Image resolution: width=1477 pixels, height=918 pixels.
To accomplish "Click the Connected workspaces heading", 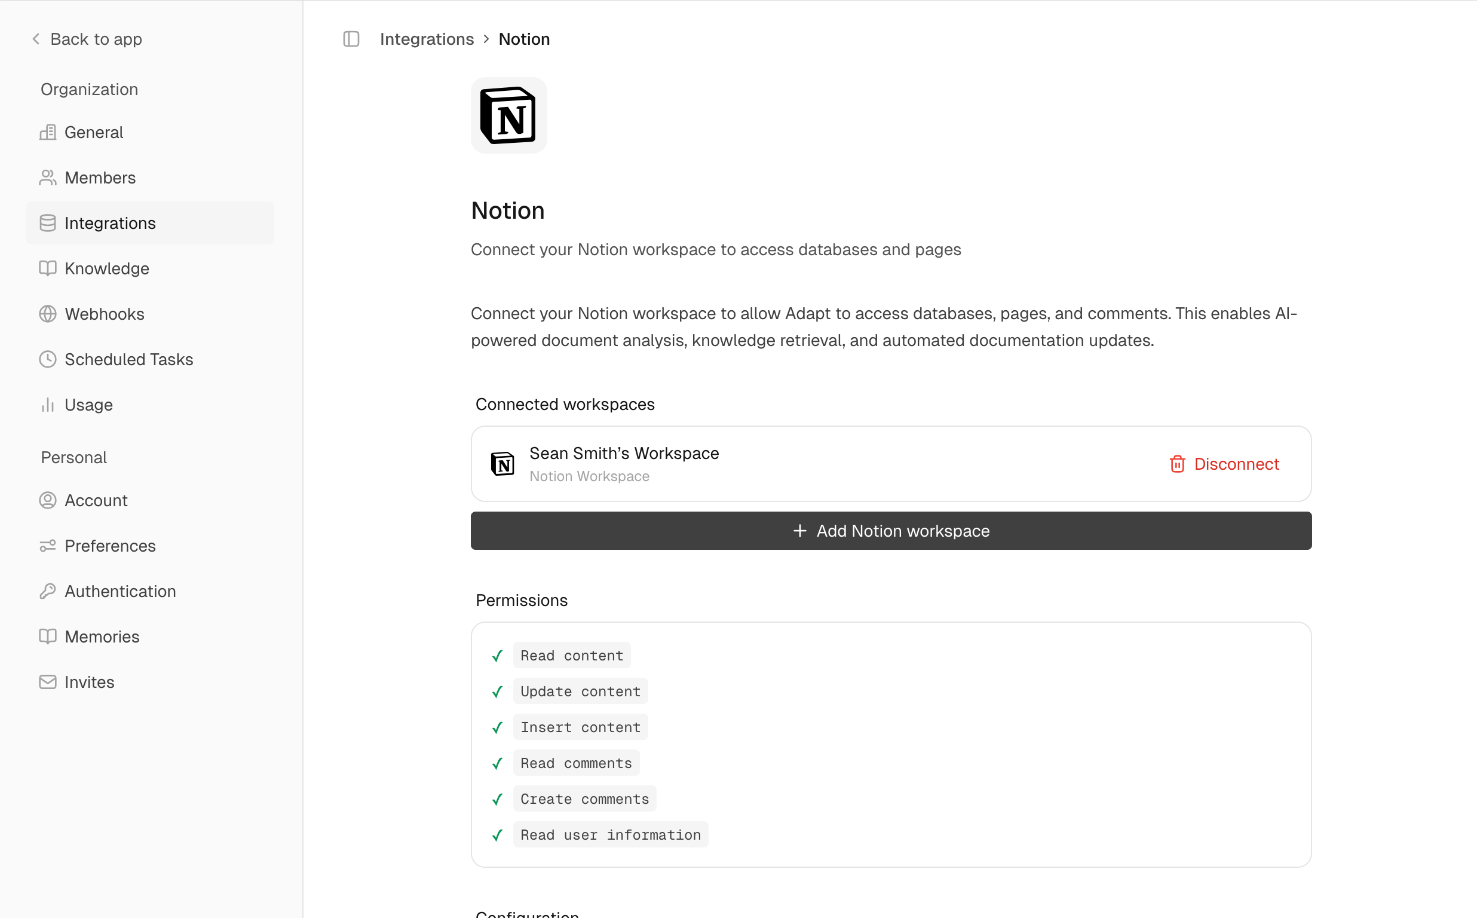I will tap(565, 405).
